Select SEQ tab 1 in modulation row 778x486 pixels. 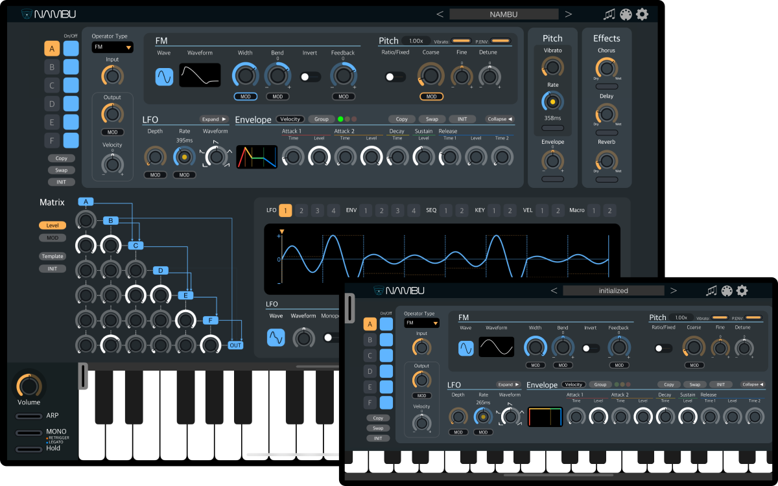[445, 211]
